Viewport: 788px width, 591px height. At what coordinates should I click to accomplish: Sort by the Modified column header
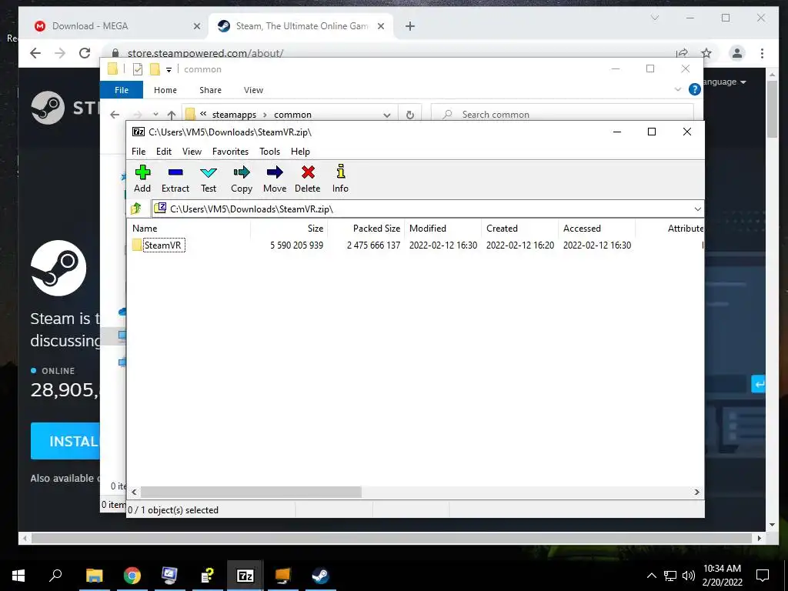(x=442, y=228)
